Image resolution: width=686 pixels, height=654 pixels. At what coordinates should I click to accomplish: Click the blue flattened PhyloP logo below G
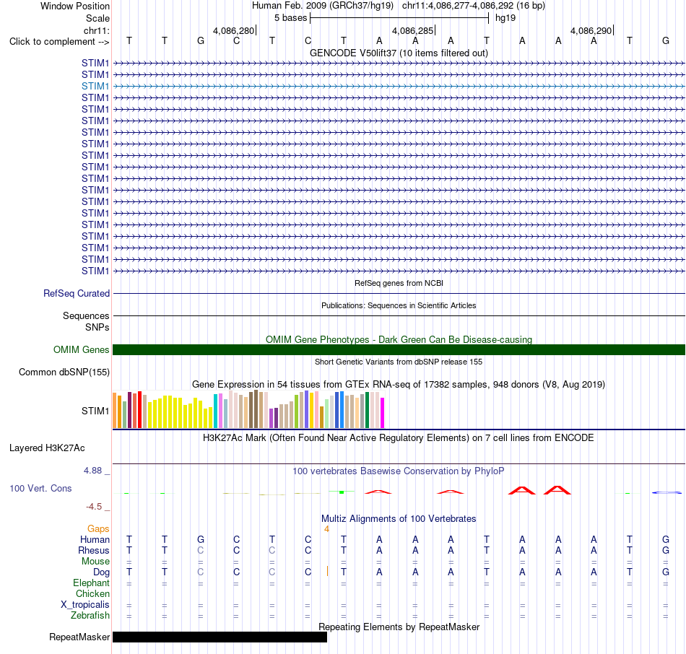667,492
